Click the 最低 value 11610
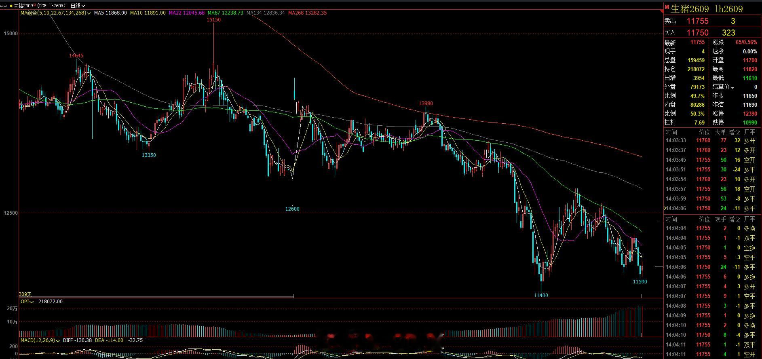This screenshot has width=762, height=359. pos(750,78)
